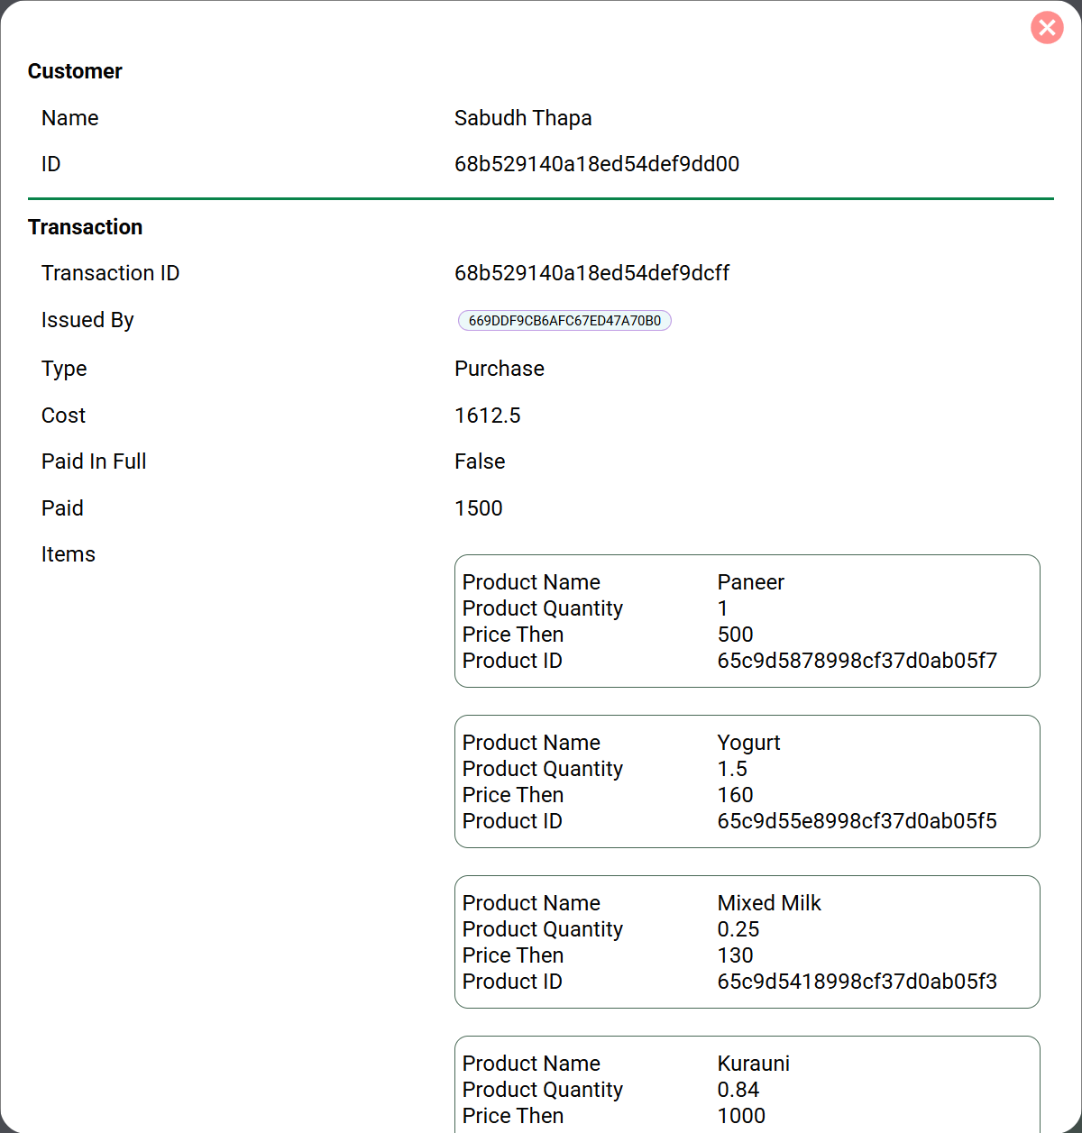
Task: Click the customer ID value
Action: pos(597,164)
